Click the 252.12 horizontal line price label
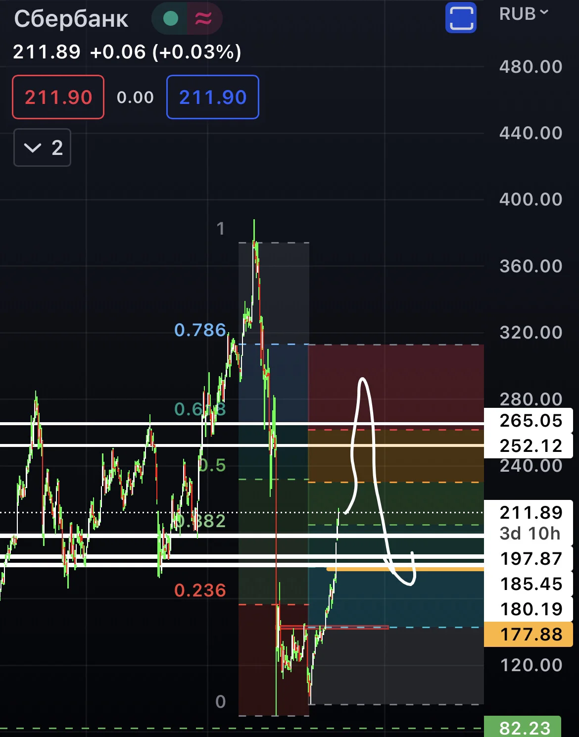The width and height of the screenshot is (579, 737). tap(529, 445)
